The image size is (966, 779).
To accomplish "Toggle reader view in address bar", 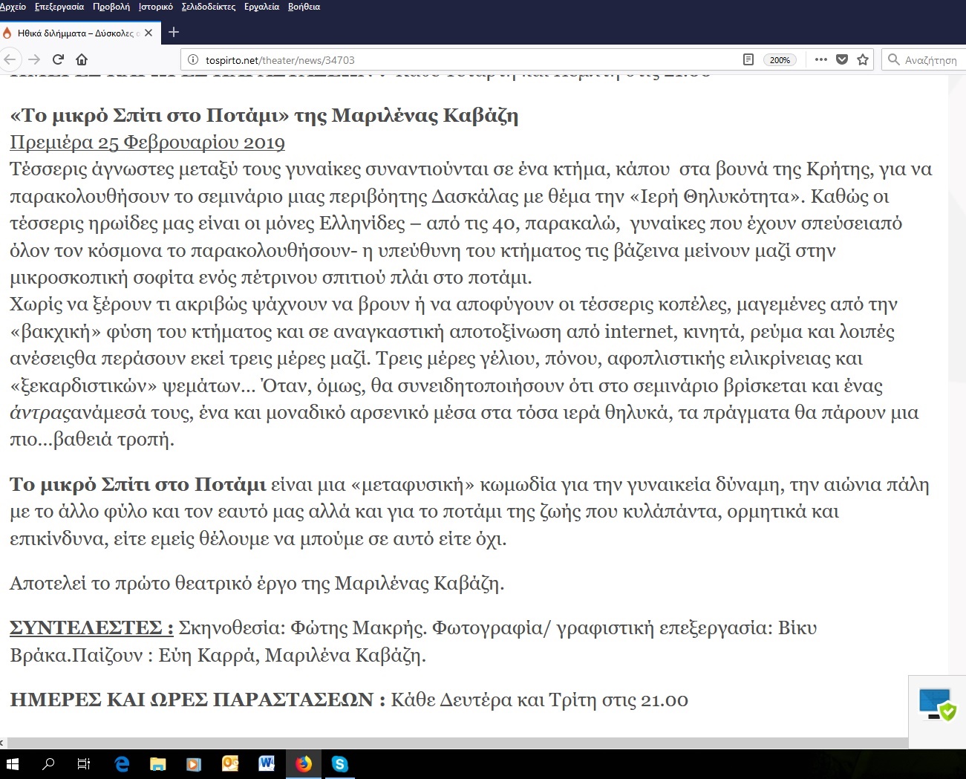I will (748, 59).
